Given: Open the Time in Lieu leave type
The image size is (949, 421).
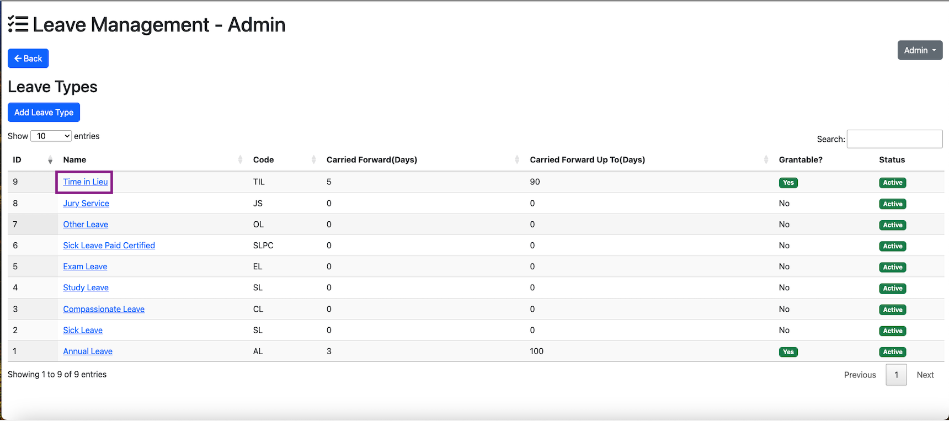Looking at the screenshot, I should tap(86, 182).
